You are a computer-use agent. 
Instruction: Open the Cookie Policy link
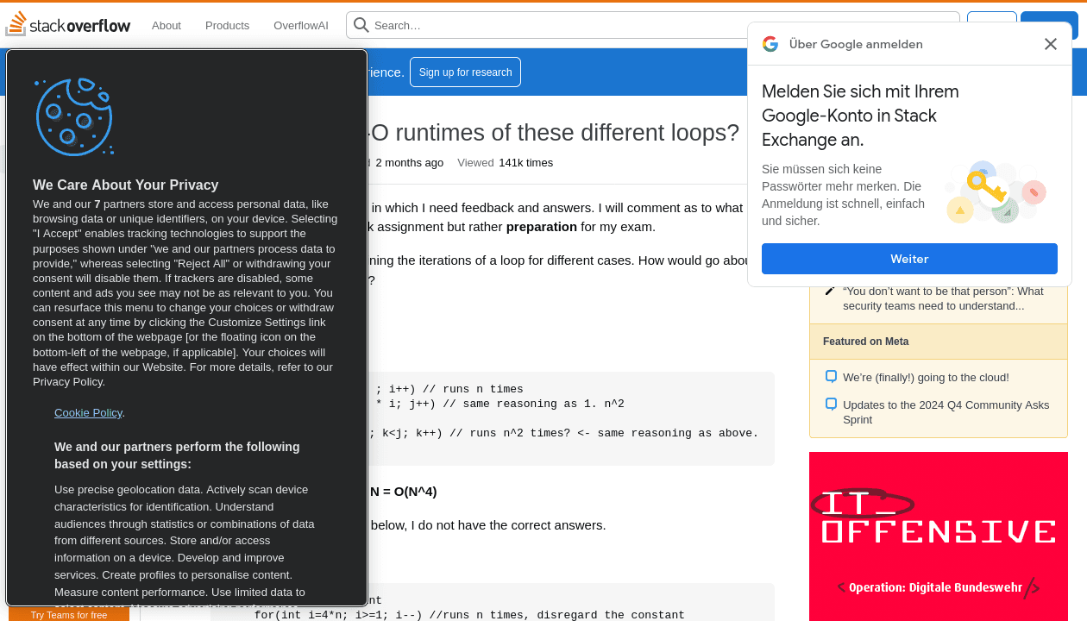point(88,412)
